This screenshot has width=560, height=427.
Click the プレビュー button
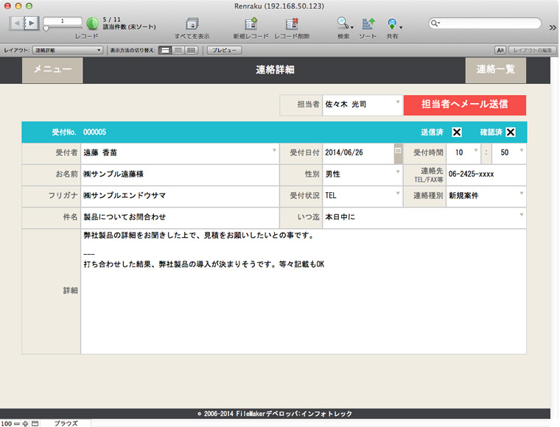[224, 50]
